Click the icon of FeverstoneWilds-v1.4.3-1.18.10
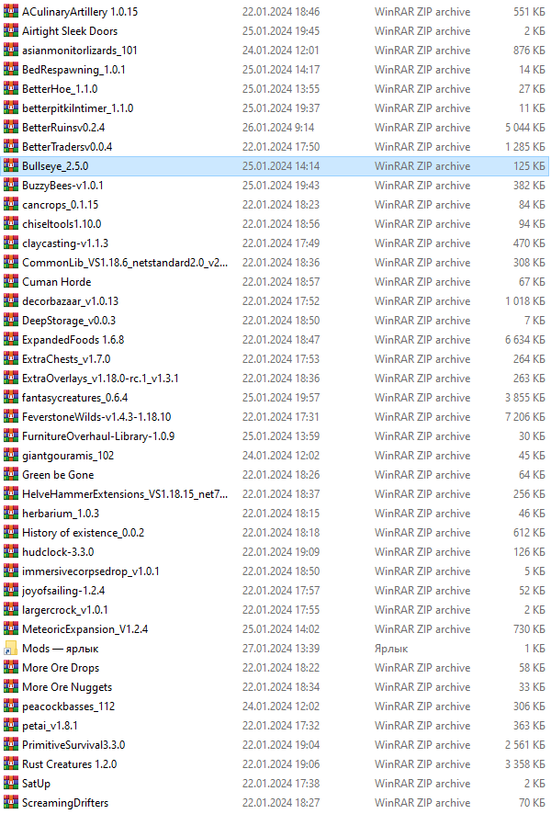 (11, 417)
